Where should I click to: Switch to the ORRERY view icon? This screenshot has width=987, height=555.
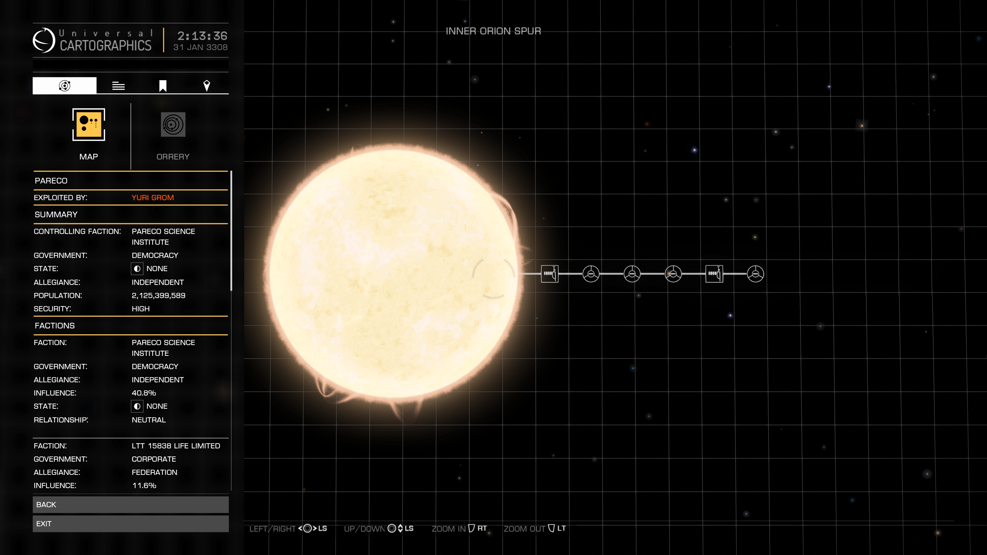pyautogui.click(x=173, y=124)
